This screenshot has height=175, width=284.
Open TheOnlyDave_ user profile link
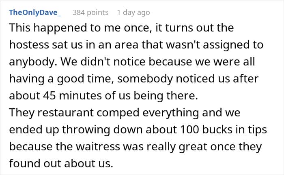(34, 12)
